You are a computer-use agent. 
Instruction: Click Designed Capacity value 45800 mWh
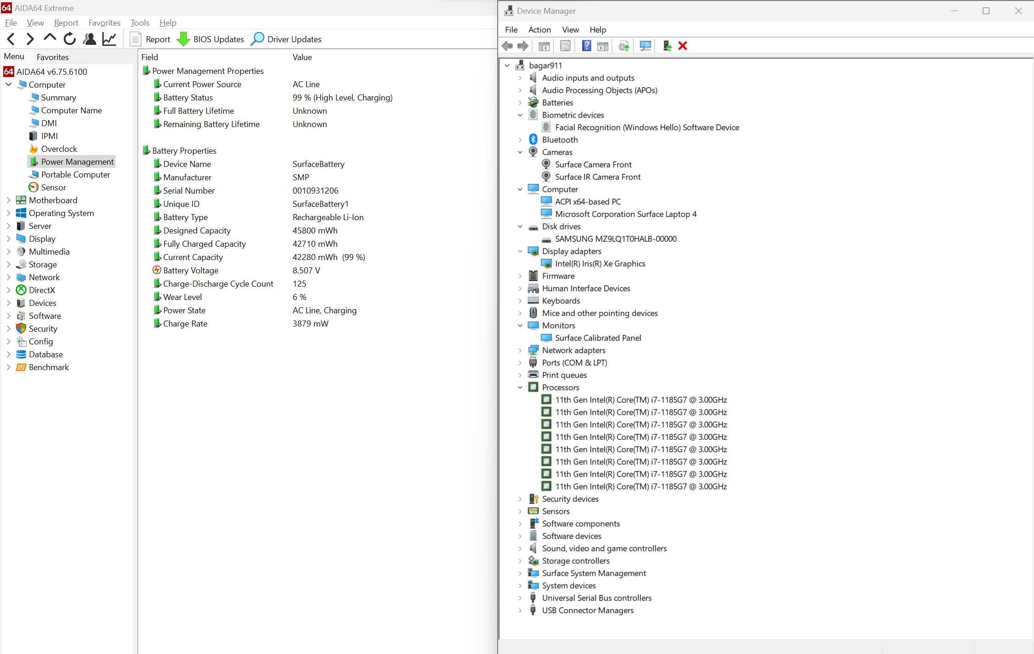(315, 230)
